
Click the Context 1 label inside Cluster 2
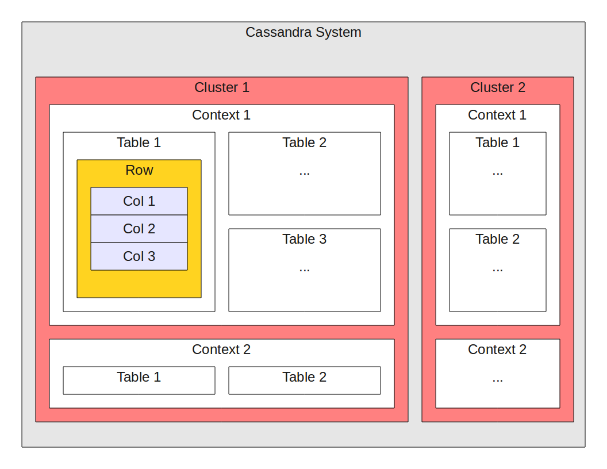(497, 115)
